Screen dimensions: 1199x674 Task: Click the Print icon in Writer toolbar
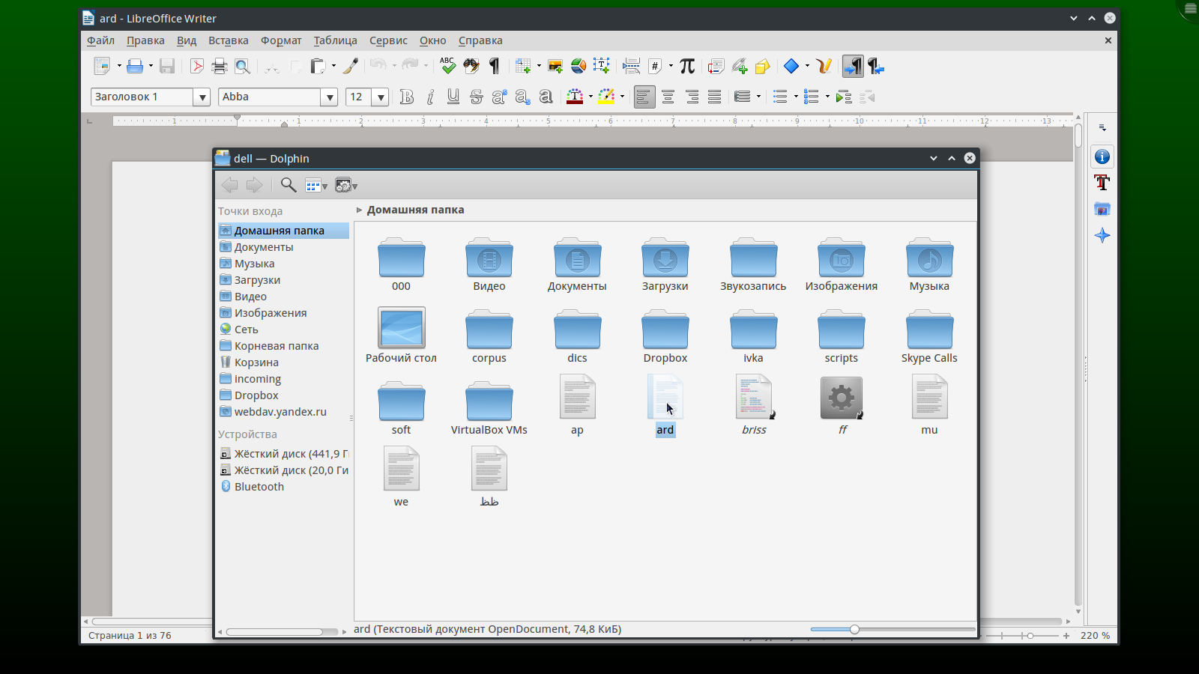point(220,67)
